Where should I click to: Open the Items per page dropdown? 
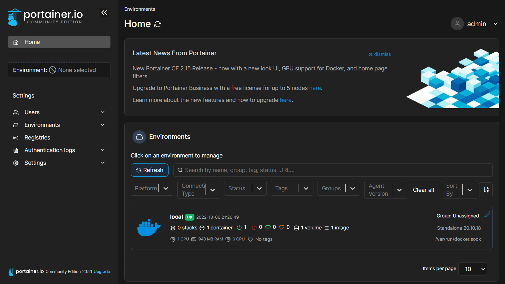(x=472, y=269)
